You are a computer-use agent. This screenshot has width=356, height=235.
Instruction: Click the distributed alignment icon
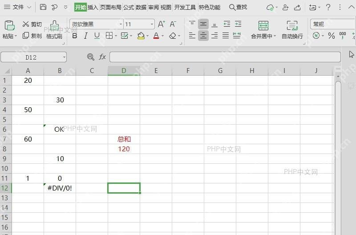tap(237, 36)
